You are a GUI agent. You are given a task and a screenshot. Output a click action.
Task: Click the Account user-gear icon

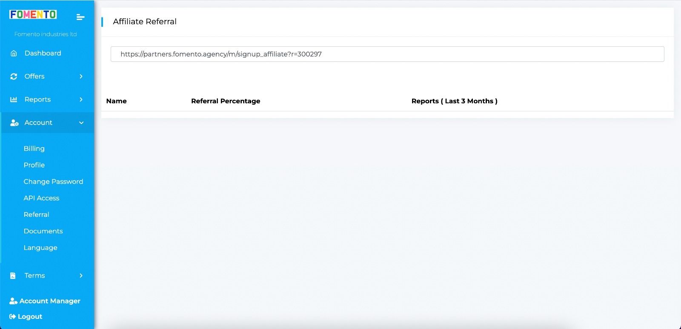pyautogui.click(x=14, y=123)
